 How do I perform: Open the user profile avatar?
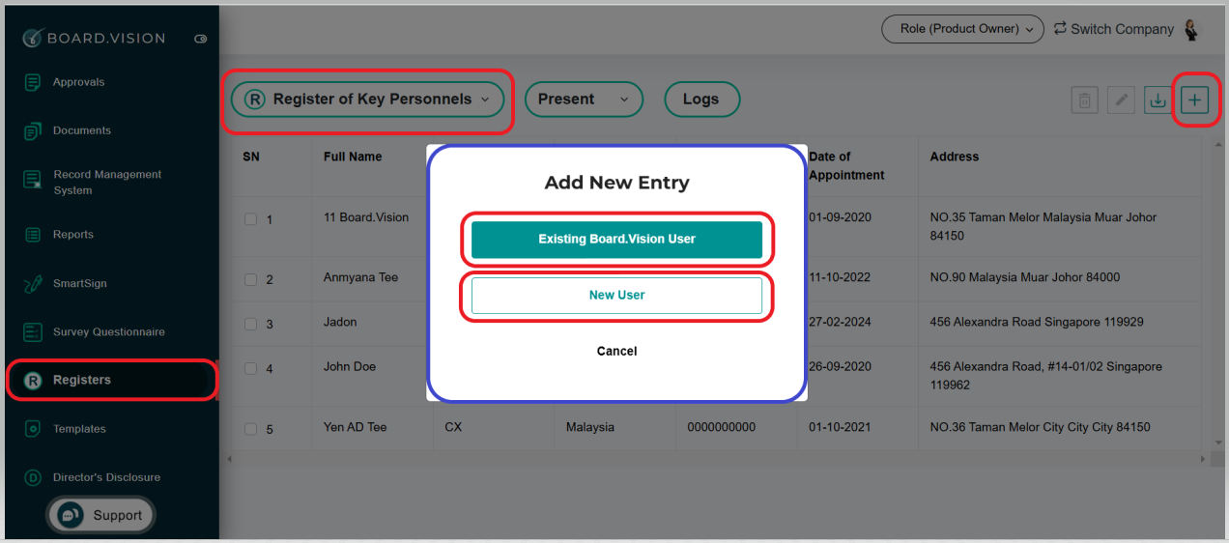1191,29
